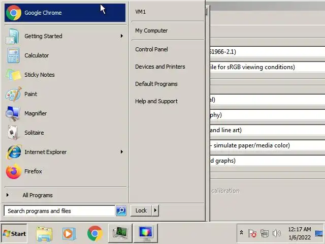Open My Computer
The width and height of the screenshot is (325, 244).
click(x=151, y=30)
